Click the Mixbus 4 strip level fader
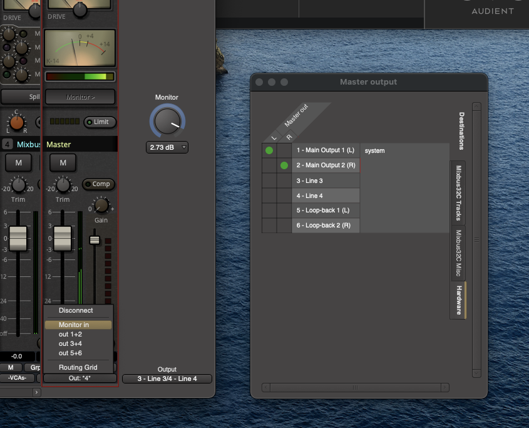Viewport: 529px width, 428px height. pyautogui.click(x=18, y=239)
